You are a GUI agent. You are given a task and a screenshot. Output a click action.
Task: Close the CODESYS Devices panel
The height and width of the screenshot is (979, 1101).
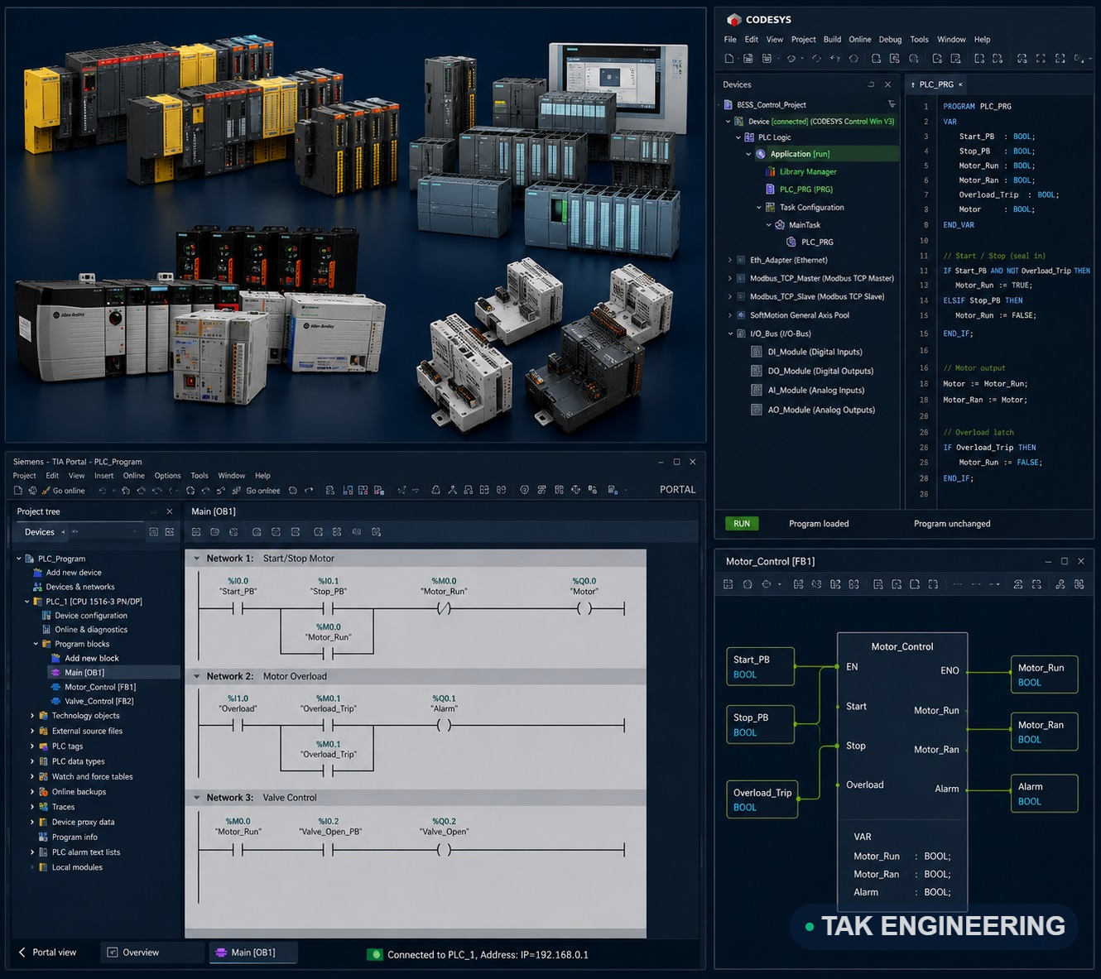[887, 84]
